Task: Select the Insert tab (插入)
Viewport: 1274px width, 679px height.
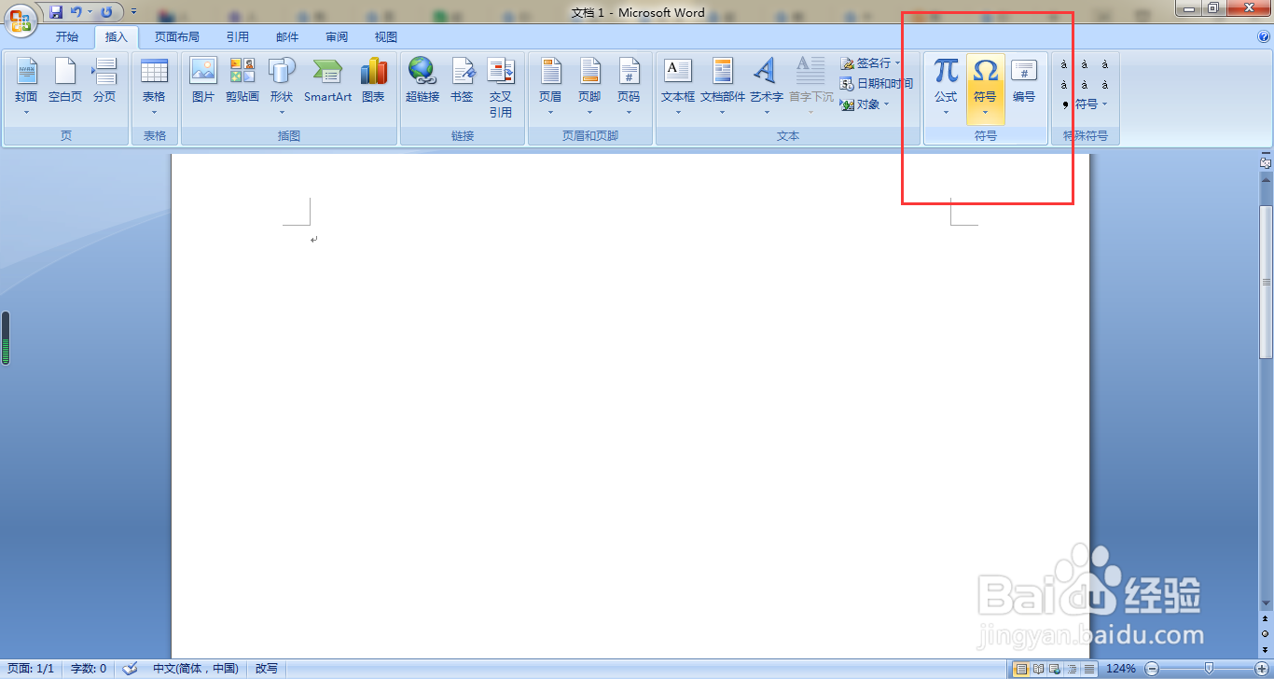Action: [x=117, y=37]
